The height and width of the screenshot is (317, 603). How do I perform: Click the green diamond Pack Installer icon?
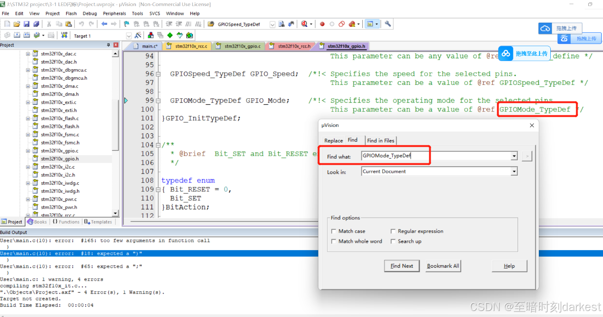click(x=170, y=36)
